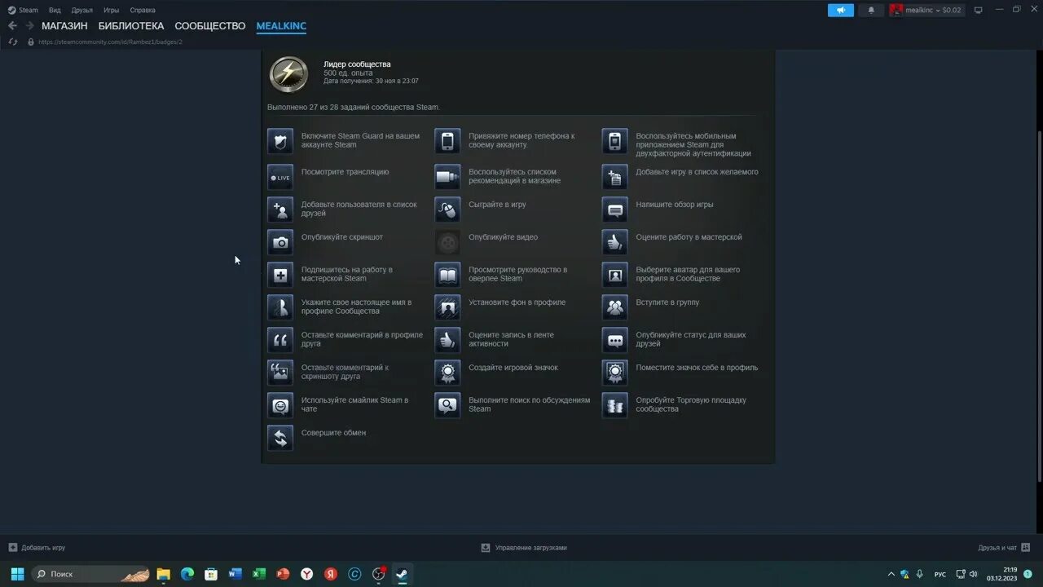Open Друзья и чат

tap(1004, 548)
